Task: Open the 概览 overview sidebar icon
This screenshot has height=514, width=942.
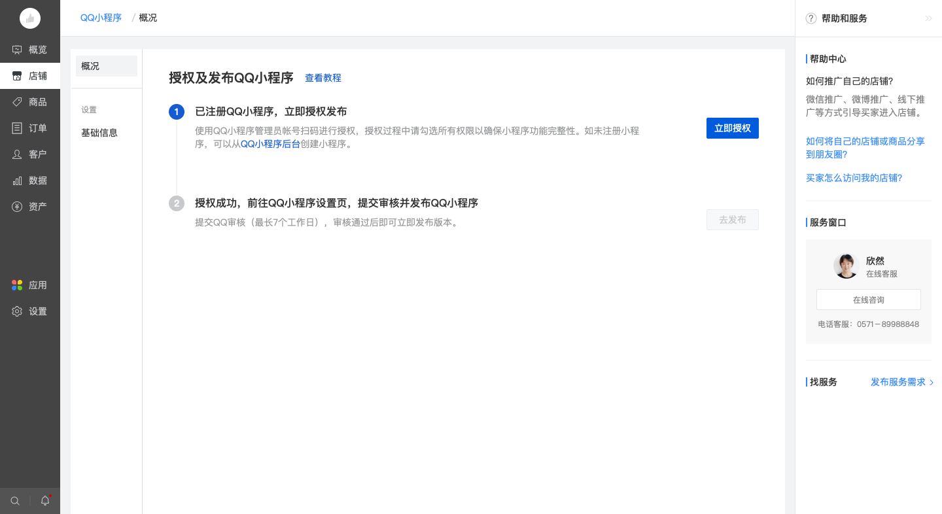Action: pos(17,50)
